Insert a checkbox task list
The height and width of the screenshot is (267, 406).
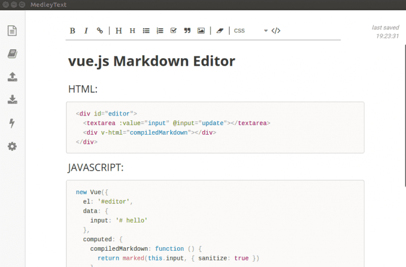[x=173, y=31]
